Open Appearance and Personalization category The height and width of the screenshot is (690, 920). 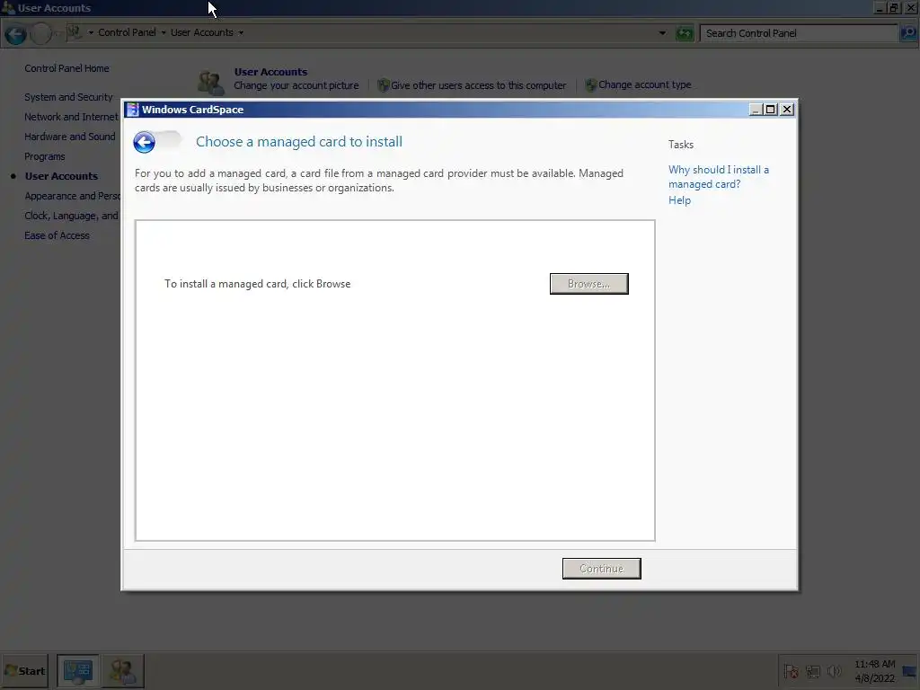(x=73, y=196)
